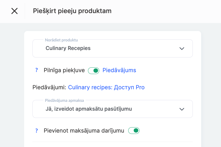
Task: Click help icon beside Pievienot maksājuma darījumu
Action: [x=37, y=131]
